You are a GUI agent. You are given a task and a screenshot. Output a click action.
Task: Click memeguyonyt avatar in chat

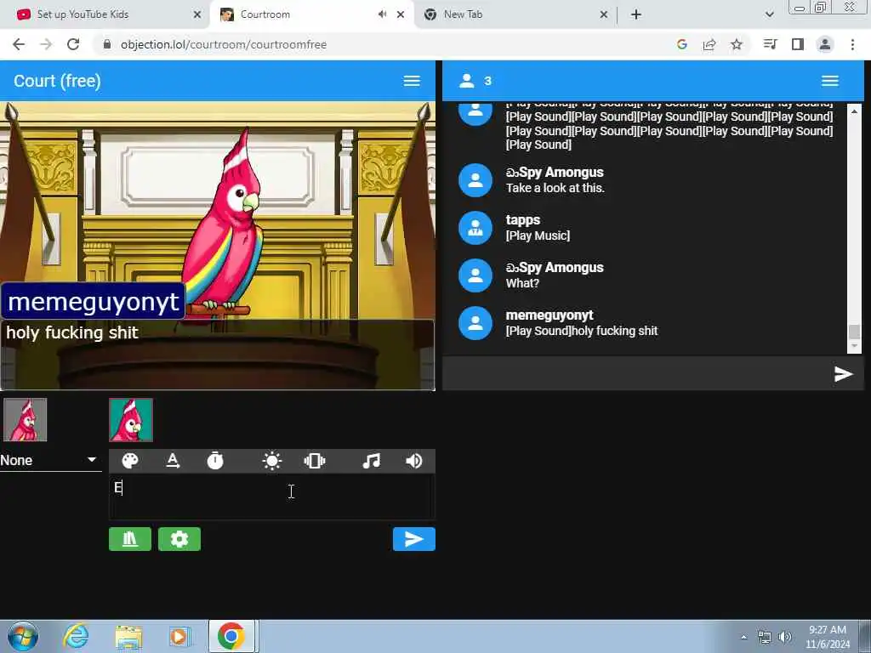475,323
